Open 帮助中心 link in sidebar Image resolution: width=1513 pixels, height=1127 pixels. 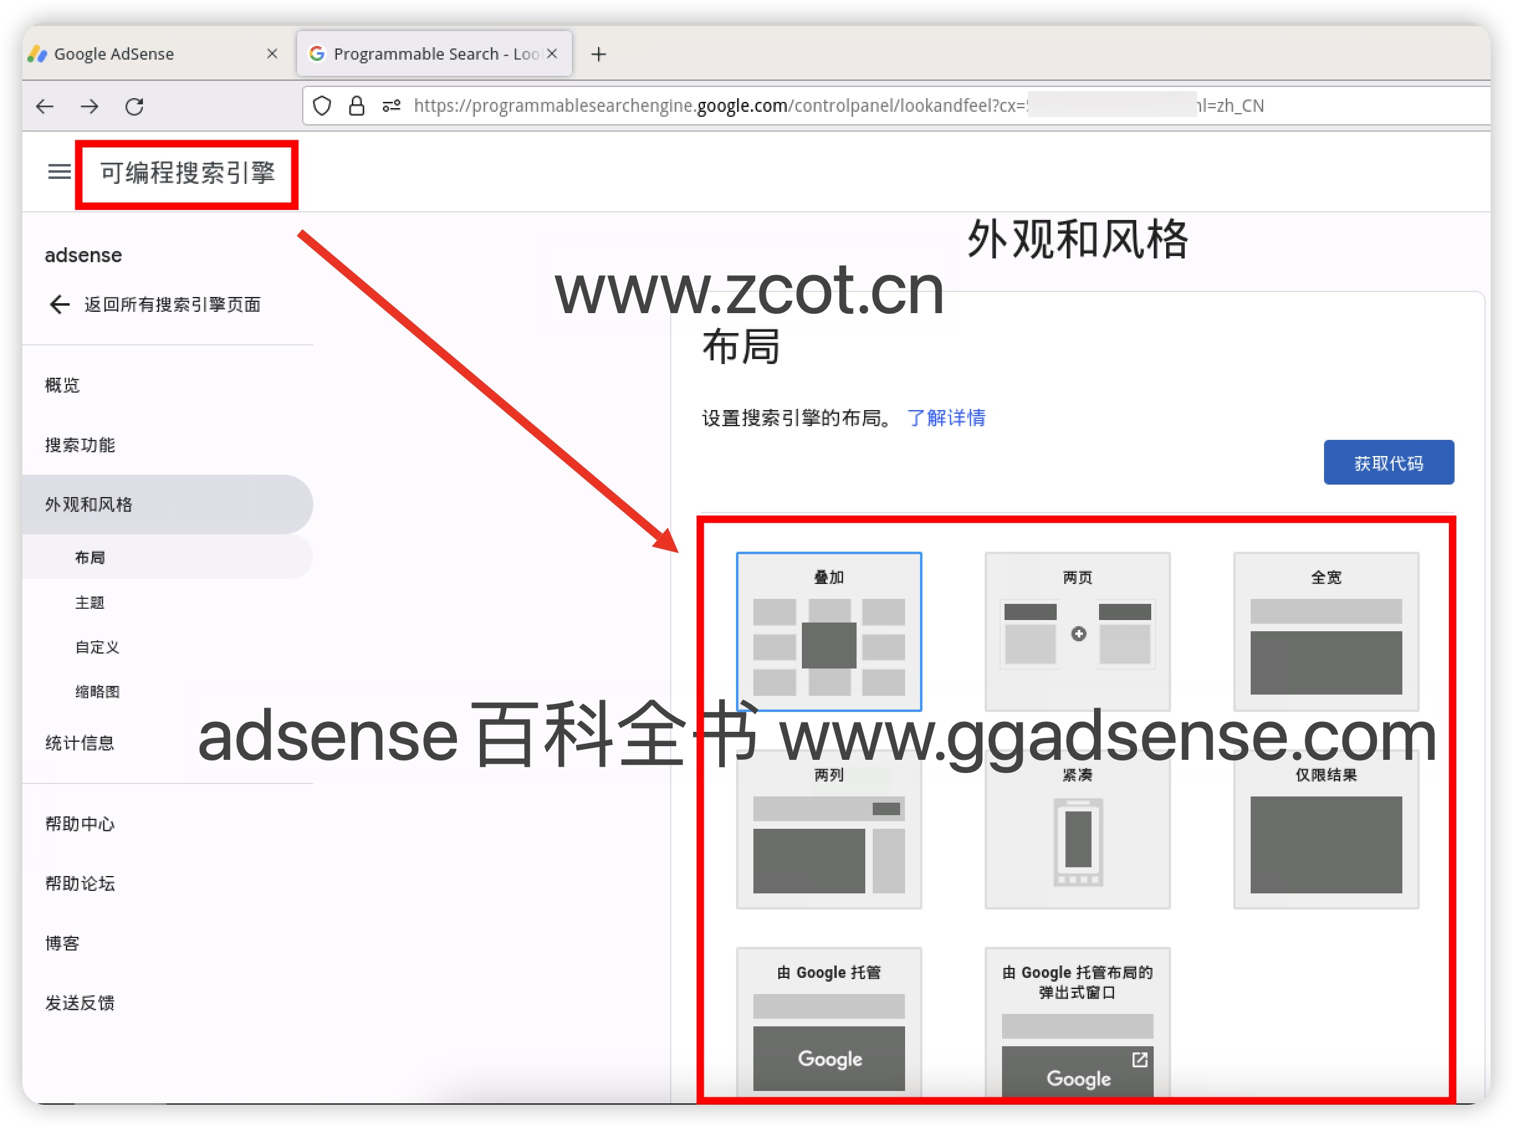80,824
